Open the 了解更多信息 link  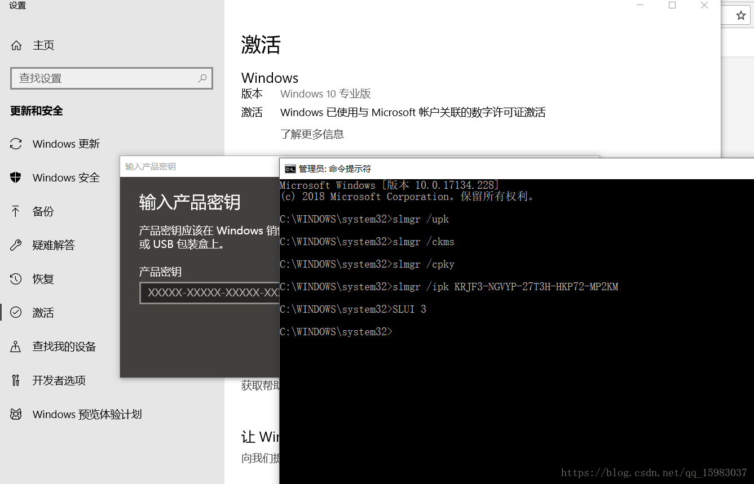[x=312, y=134]
